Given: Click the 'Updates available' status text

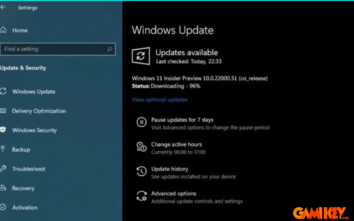Looking at the screenshot, I should click(x=187, y=53).
